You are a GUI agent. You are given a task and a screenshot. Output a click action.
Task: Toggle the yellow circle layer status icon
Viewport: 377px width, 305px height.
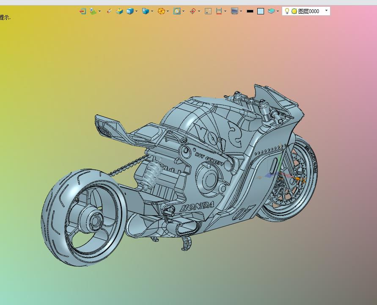click(294, 11)
